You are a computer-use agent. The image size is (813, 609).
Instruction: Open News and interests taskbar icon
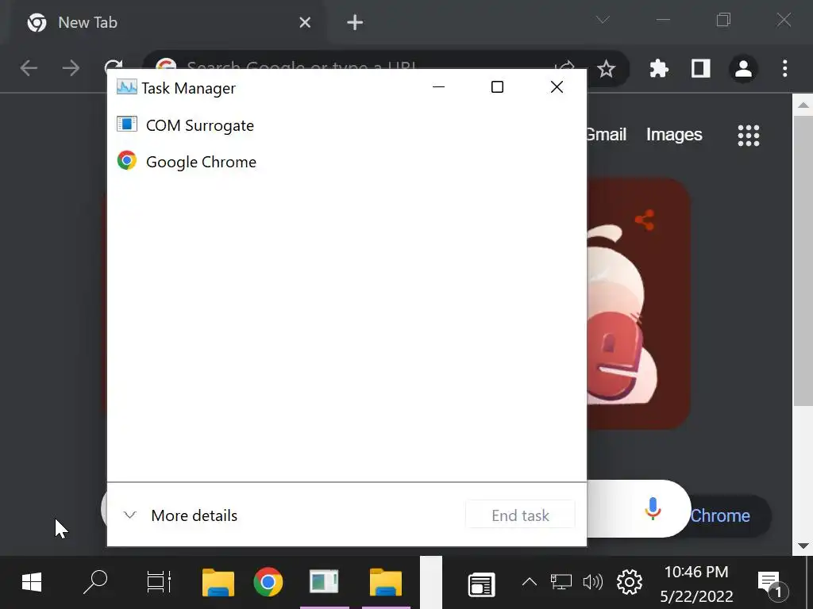pyautogui.click(x=482, y=585)
